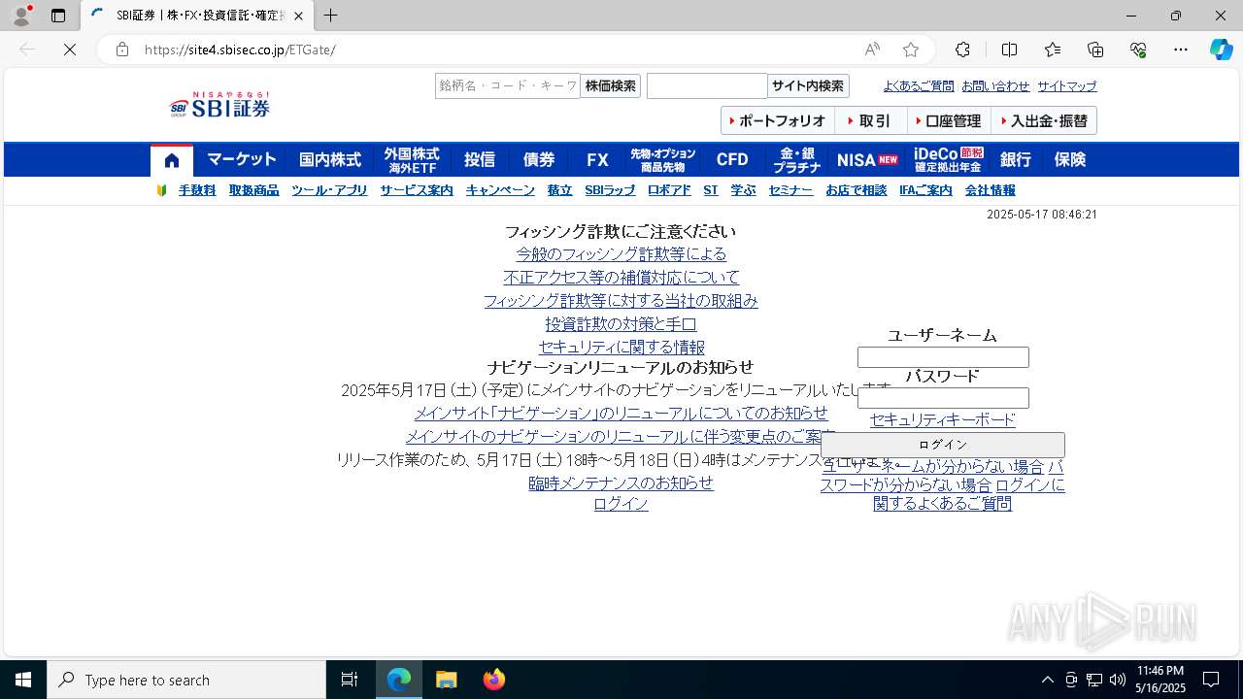Focus the パスワード input field
The height and width of the screenshot is (699, 1243).
point(943,398)
